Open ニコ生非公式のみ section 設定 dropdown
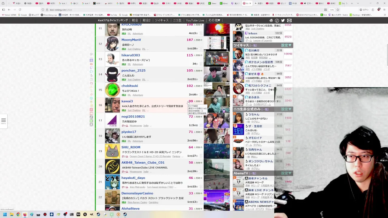The height and width of the screenshot is (218, 388). click(x=286, y=109)
